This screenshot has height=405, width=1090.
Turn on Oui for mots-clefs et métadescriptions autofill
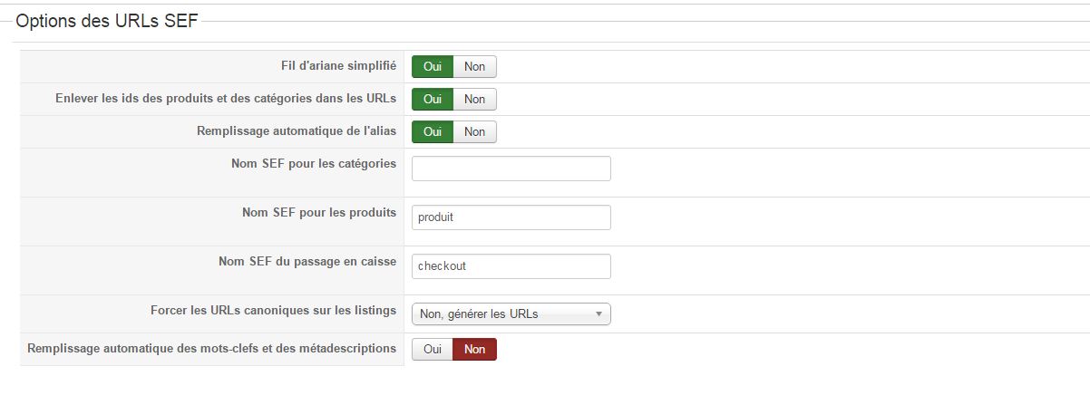433,349
